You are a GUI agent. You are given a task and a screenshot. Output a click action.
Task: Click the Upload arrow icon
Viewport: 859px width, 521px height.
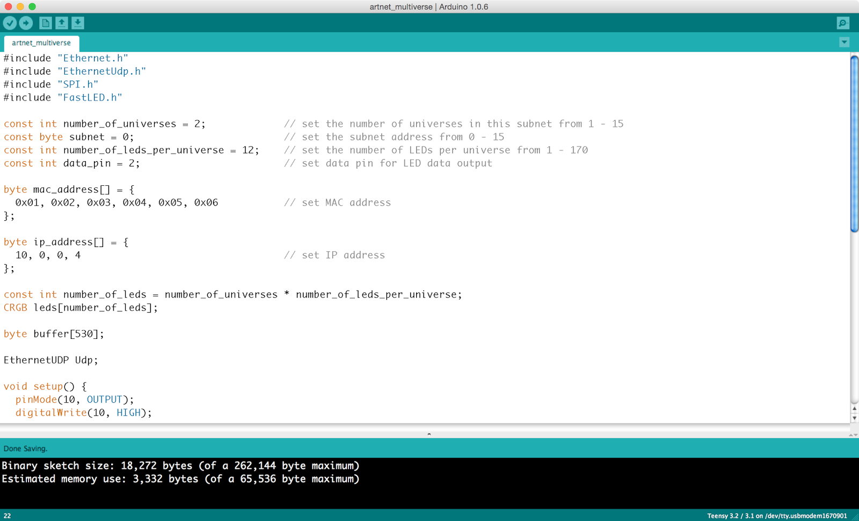[26, 23]
